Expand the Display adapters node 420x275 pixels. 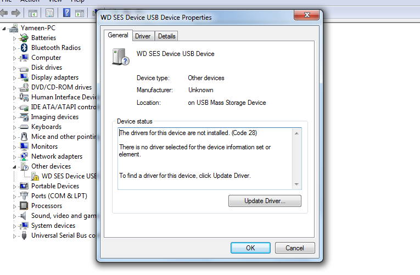click(14, 78)
